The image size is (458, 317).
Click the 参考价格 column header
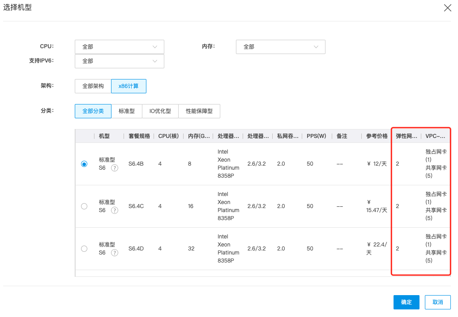[x=377, y=136]
